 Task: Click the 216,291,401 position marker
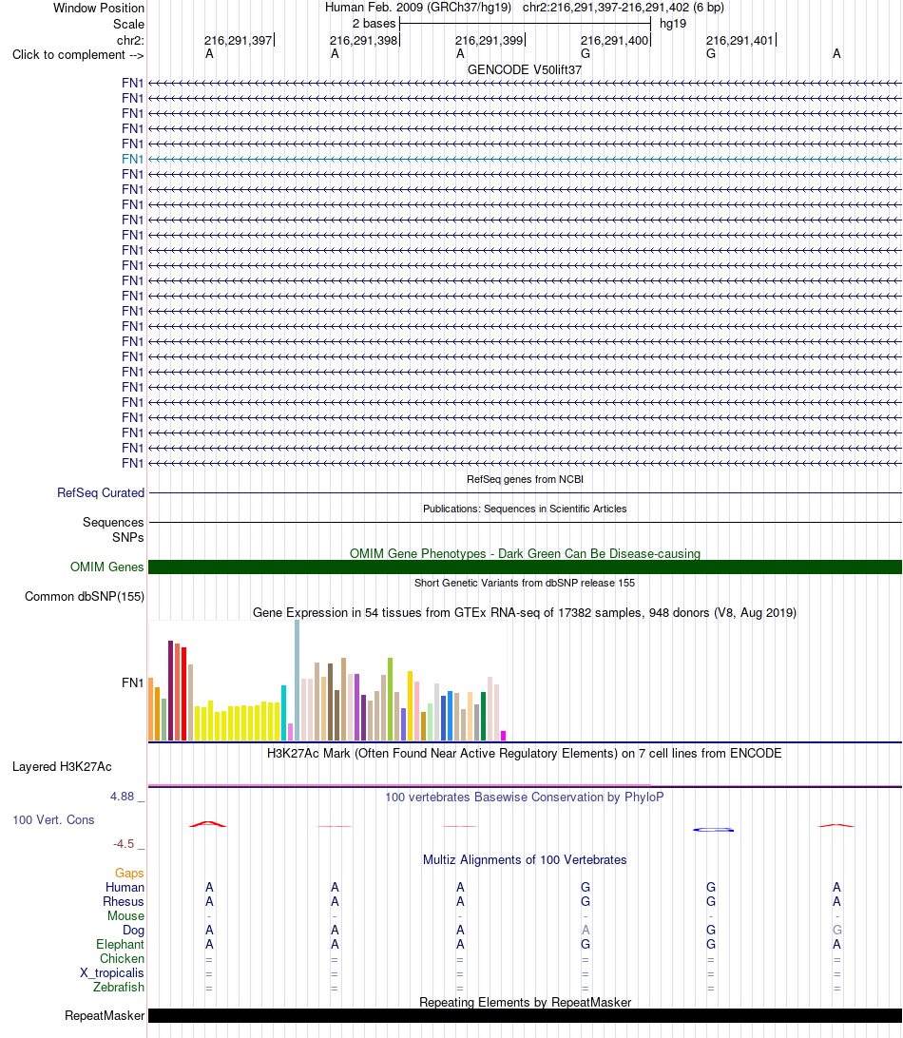740,40
